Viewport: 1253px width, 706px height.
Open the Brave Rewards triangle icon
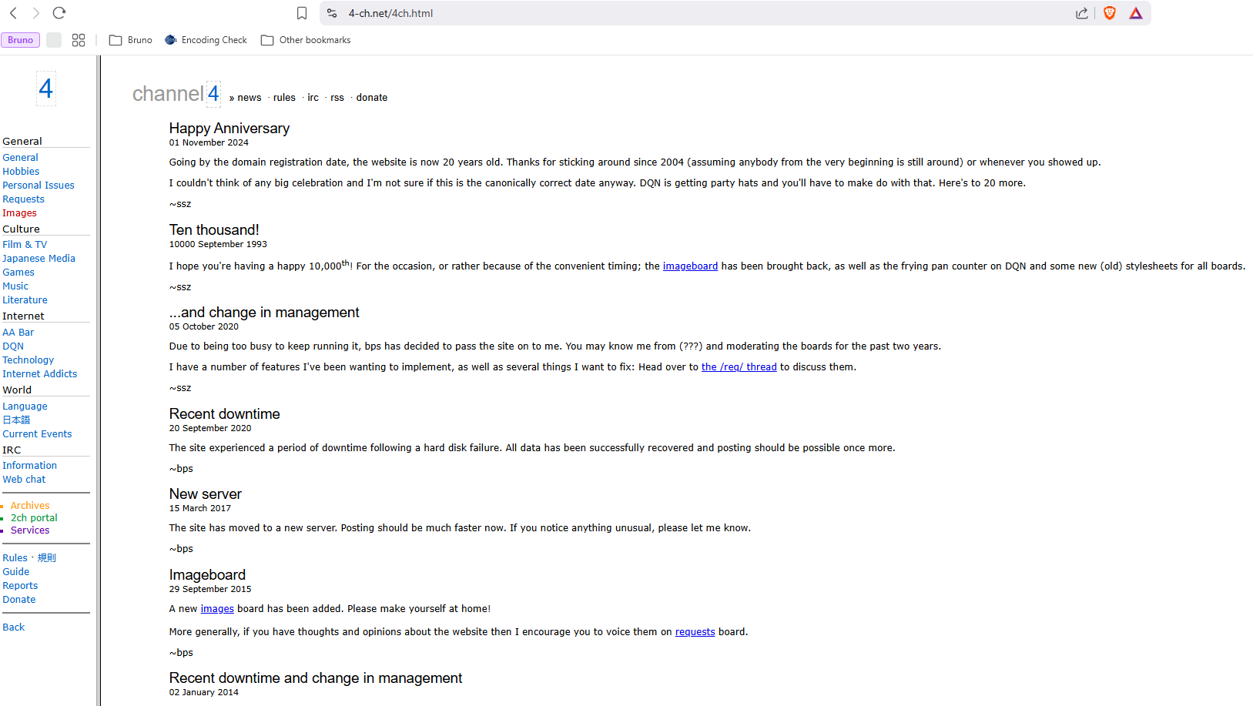(x=1136, y=13)
